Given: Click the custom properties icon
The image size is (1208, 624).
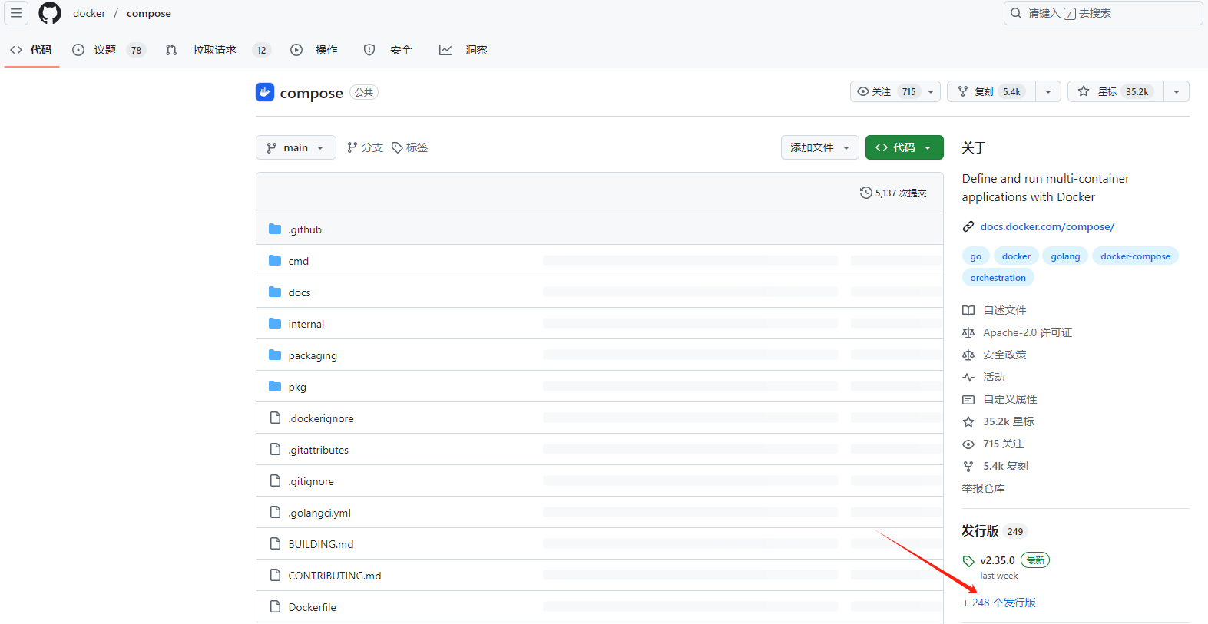Looking at the screenshot, I should click(x=968, y=399).
